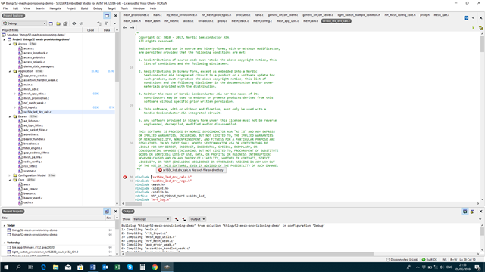This screenshot has height=272, width=485.
Task: Switch to the broadcast.c editor tab
Action: coord(205,21)
